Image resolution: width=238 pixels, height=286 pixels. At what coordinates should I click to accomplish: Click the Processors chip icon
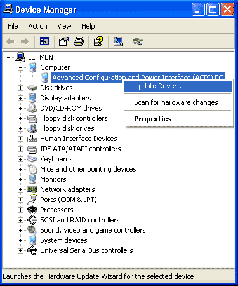[x=32, y=210]
